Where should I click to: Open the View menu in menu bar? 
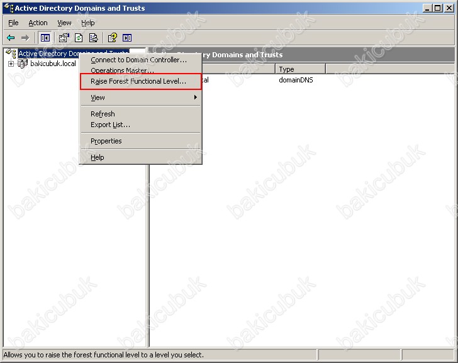tap(64, 23)
